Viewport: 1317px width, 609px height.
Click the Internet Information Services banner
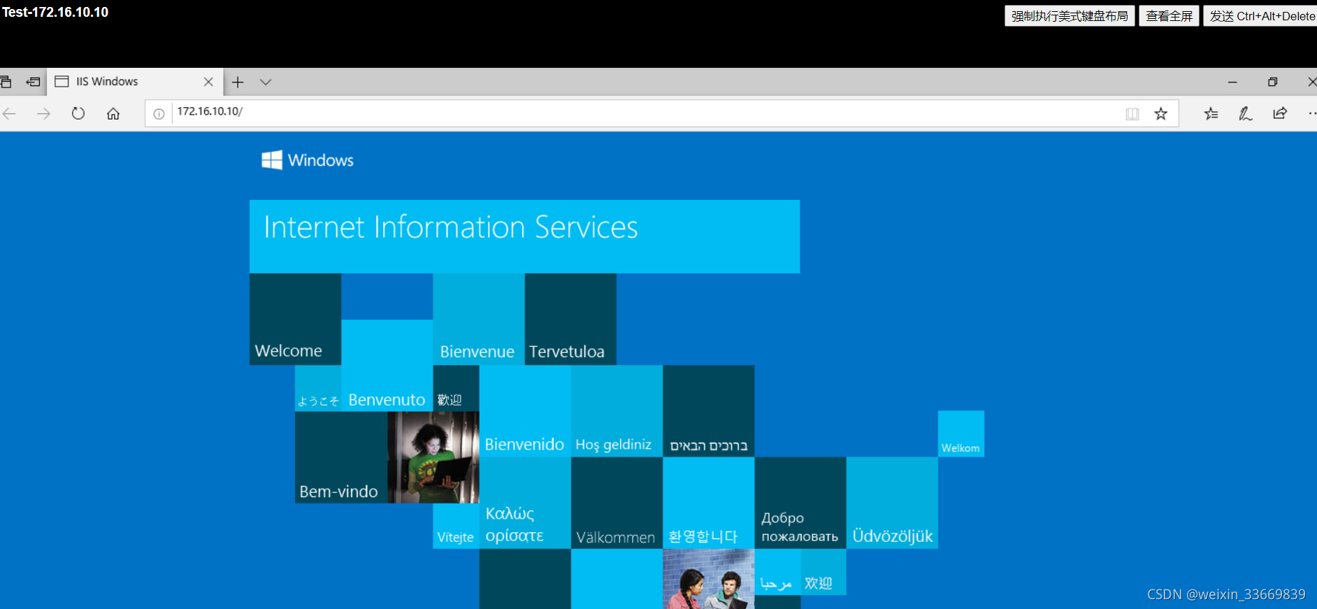524,236
